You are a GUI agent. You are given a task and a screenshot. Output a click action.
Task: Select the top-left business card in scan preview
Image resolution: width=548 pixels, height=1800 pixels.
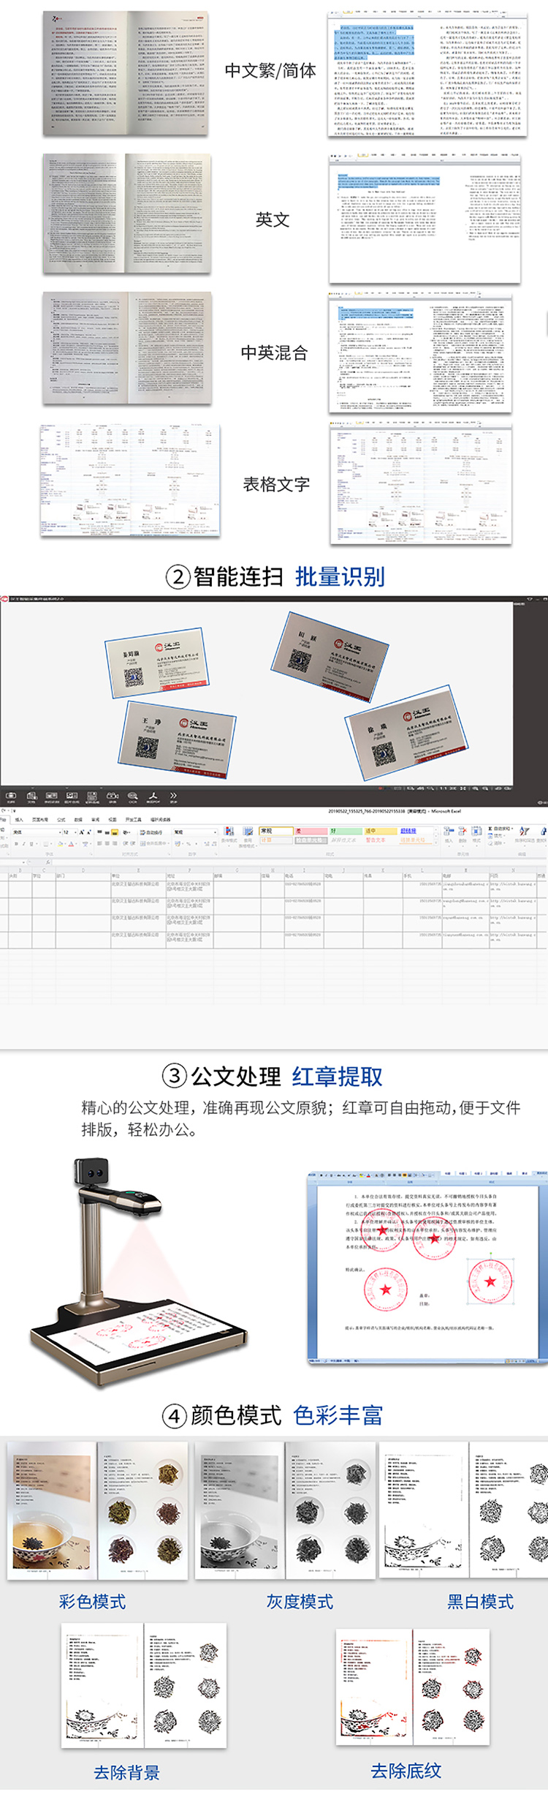coord(156,663)
